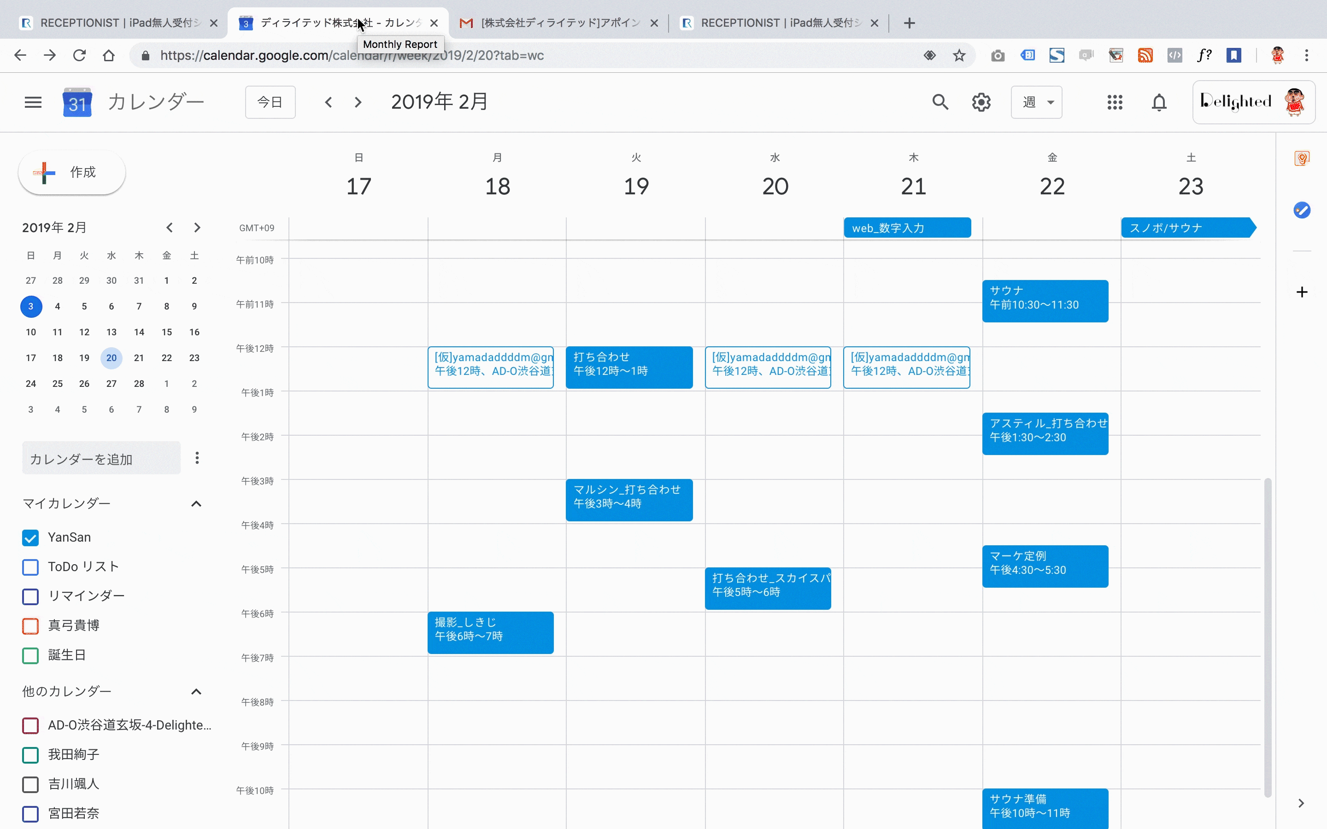Click the カレンダーを追加 input field
The height and width of the screenshot is (829, 1327).
[101, 459]
